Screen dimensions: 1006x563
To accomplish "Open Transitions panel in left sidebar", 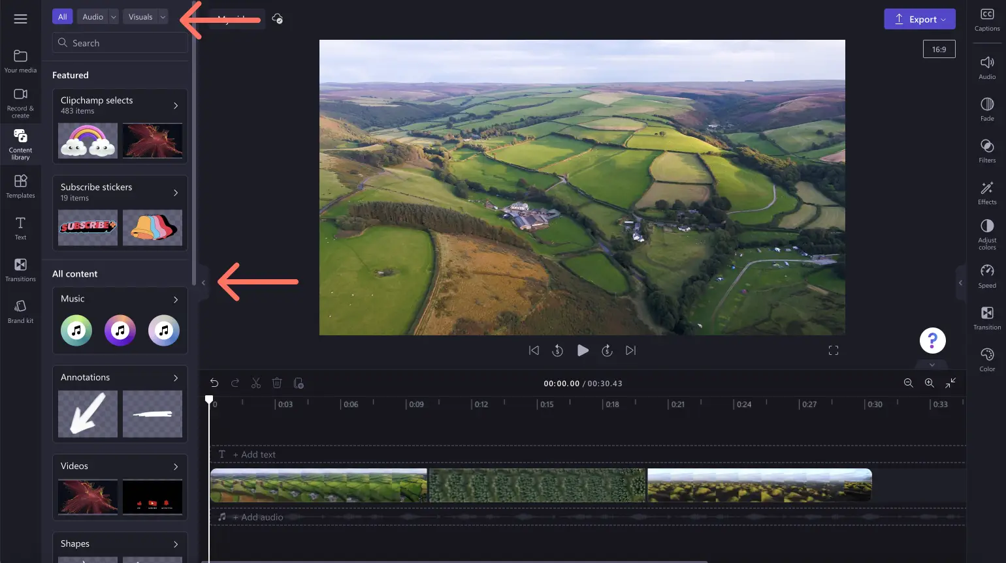I will click(x=20, y=269).
